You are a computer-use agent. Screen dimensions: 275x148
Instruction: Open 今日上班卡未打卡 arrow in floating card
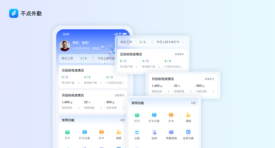tap(183, 42)
